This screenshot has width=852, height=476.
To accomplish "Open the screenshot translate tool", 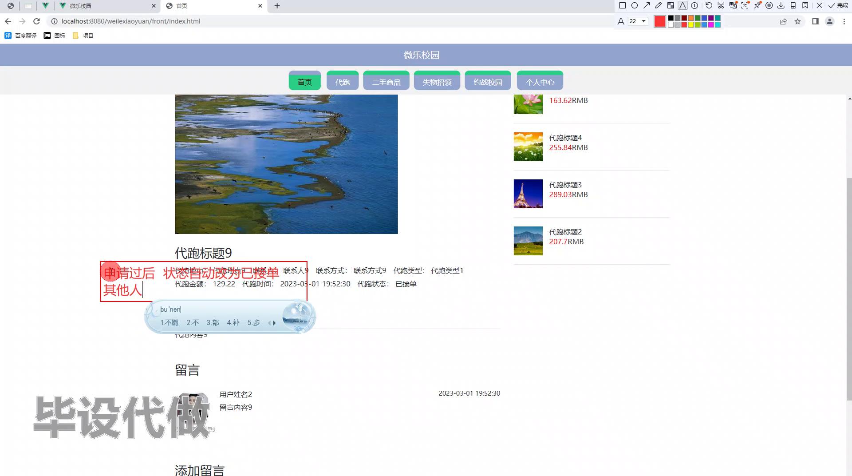I will (x=733, y=5).
